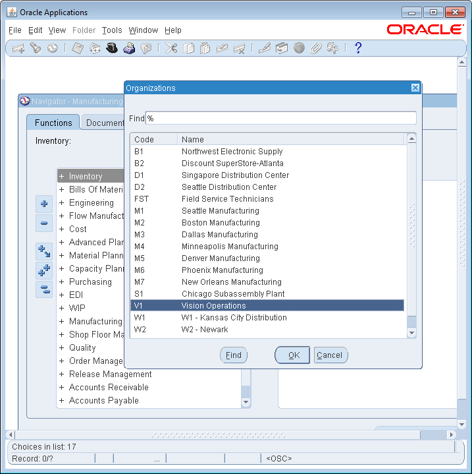
Task: Click the Navigator Expand plus button
Action: coord(44,204)
